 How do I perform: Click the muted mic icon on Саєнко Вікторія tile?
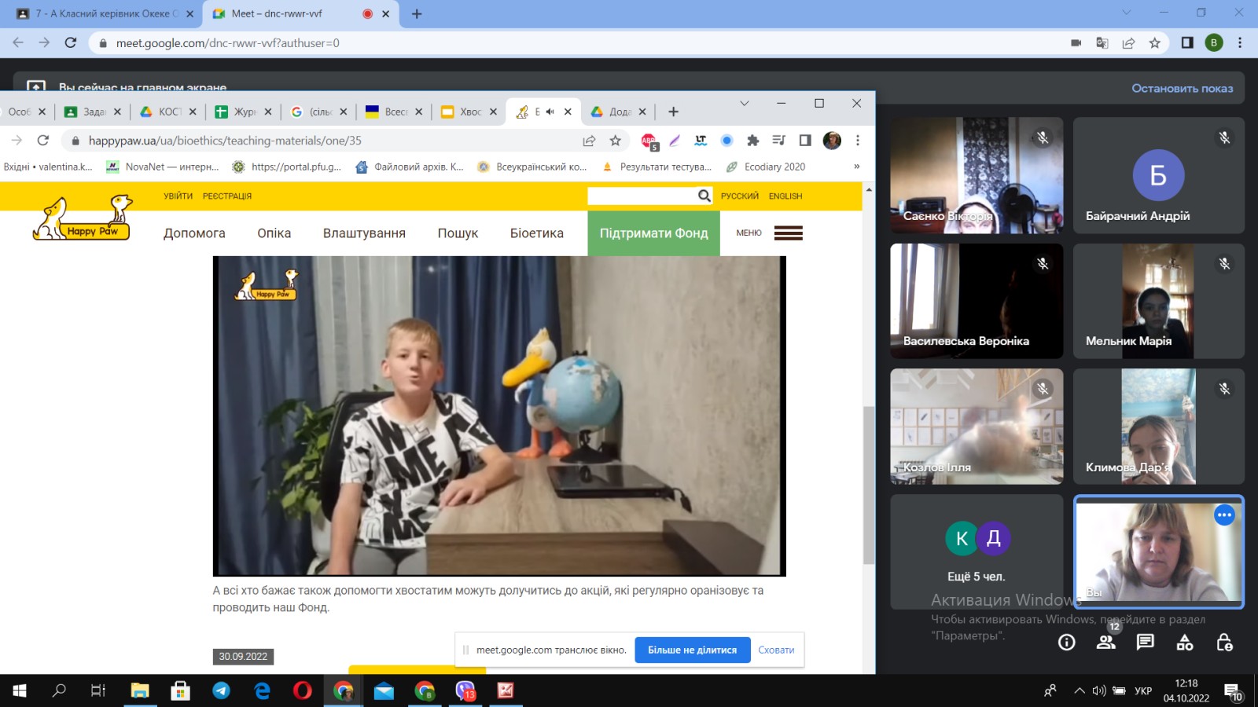(1043, 137)
